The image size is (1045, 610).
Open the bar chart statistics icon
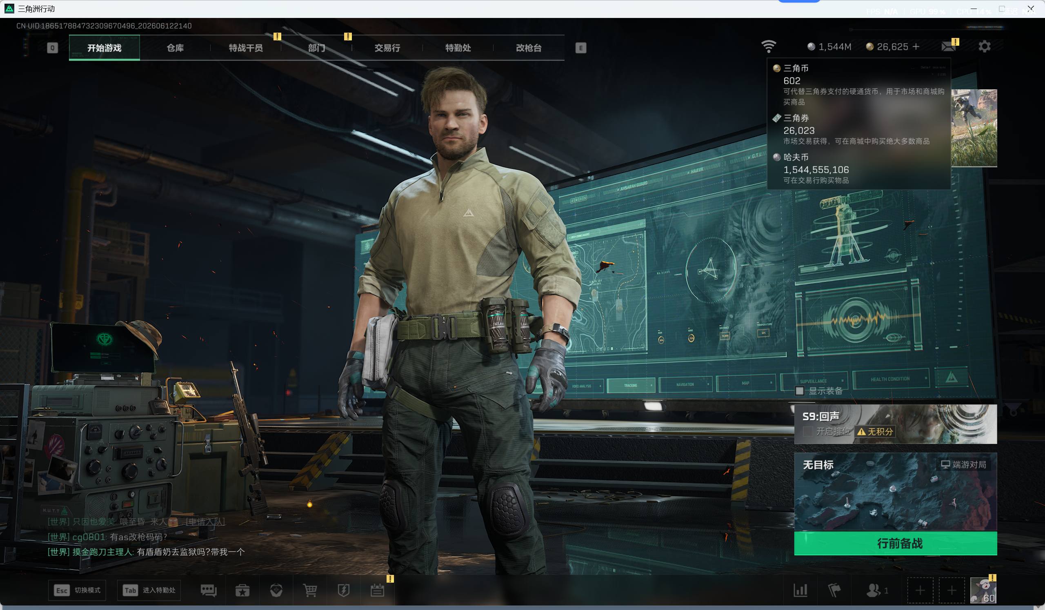pyautogui.click(x=800, y=590)
